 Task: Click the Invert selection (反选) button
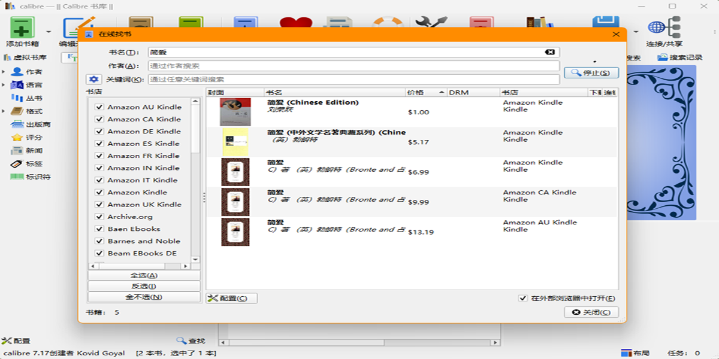tap(144, 286)
